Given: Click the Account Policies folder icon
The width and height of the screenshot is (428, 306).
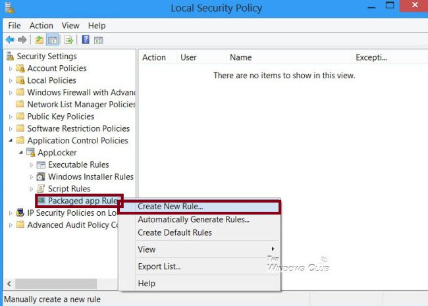Looking at the screenshot, I should point(20,68).
